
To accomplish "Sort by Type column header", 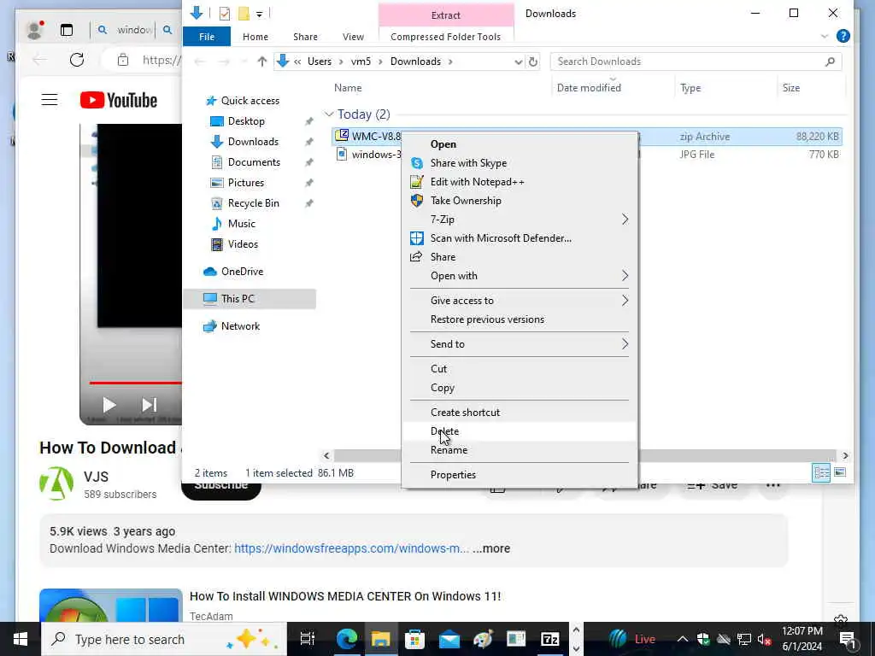I will [x=690, y=88].
